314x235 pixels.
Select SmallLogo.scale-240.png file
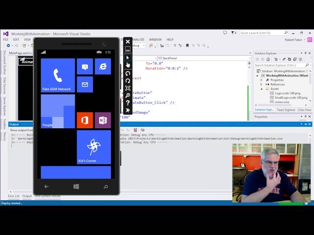click(291, 98)
